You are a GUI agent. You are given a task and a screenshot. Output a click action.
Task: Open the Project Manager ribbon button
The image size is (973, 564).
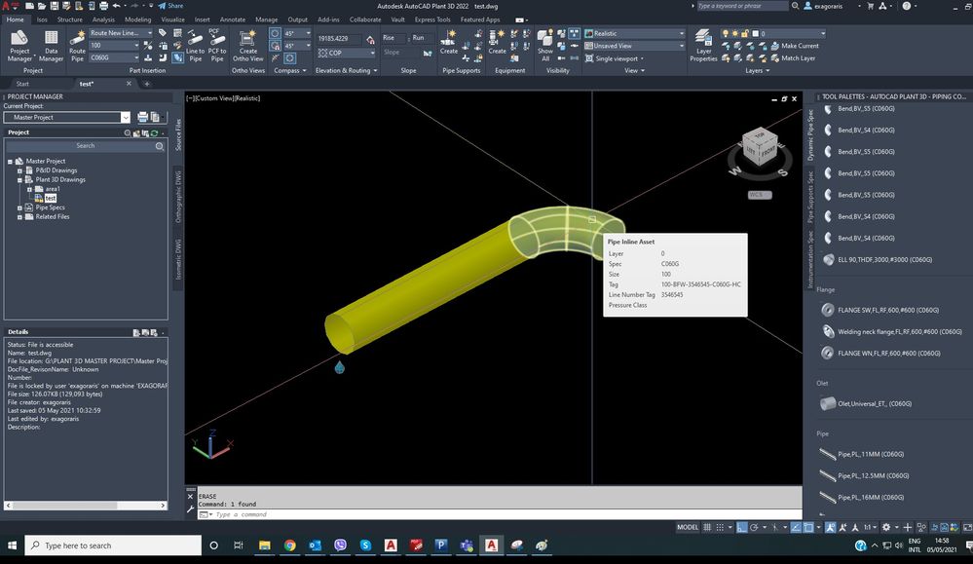19,46
